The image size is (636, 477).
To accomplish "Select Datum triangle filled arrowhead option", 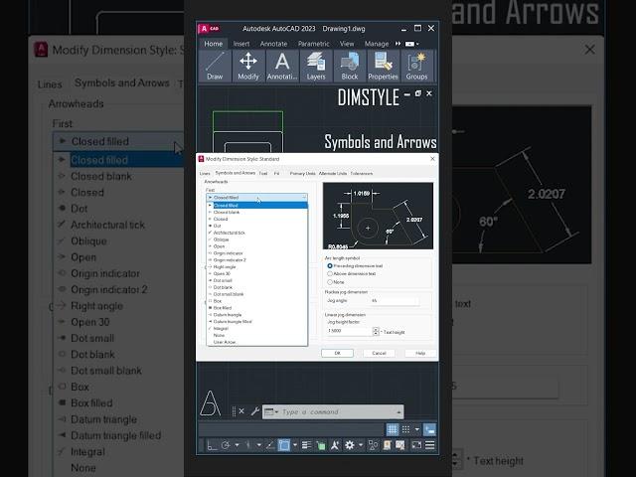I will pos(233,322).
